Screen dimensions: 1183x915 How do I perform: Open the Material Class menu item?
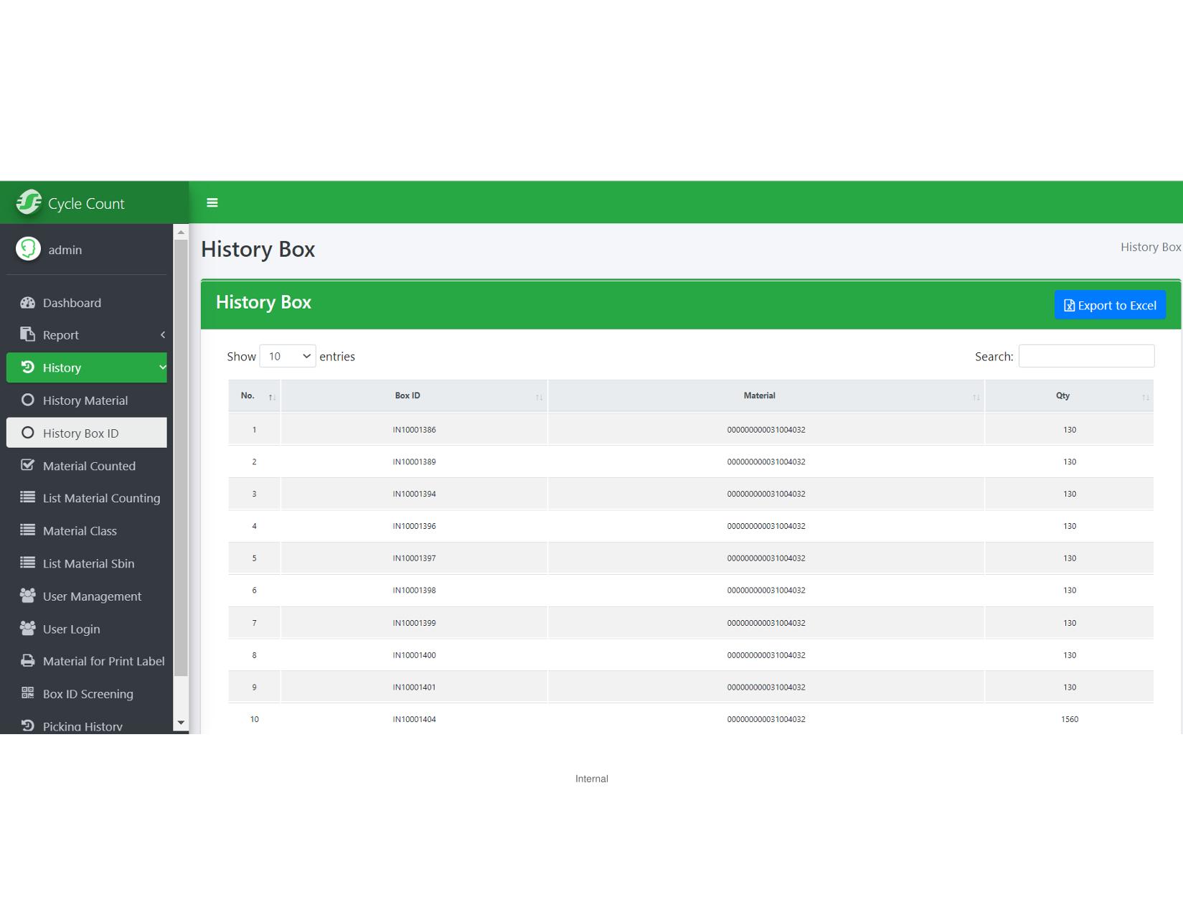80,531
